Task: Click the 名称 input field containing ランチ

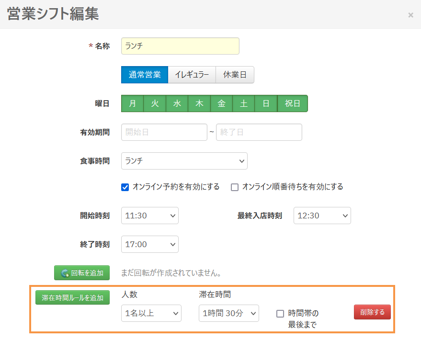Action: click(180, 46)
